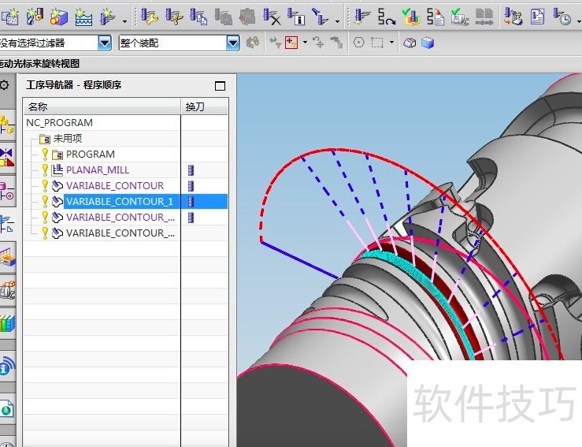The image size is (582, 447).
Task: Toggle tool change marker in VARIABLE_CONTOUR row
Action: [191, 185]
